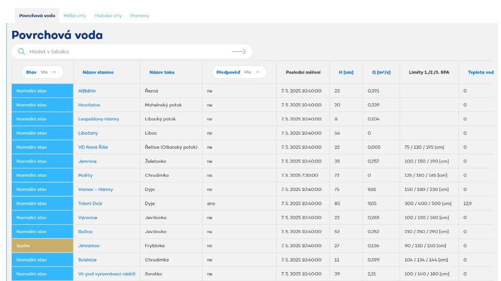Click Řečice (Olšanský potok) cell
Screen dimensions: 501x281
(x=171, y=147)
